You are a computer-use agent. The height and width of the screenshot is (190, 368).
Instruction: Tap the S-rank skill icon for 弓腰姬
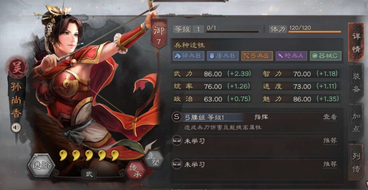177,117
